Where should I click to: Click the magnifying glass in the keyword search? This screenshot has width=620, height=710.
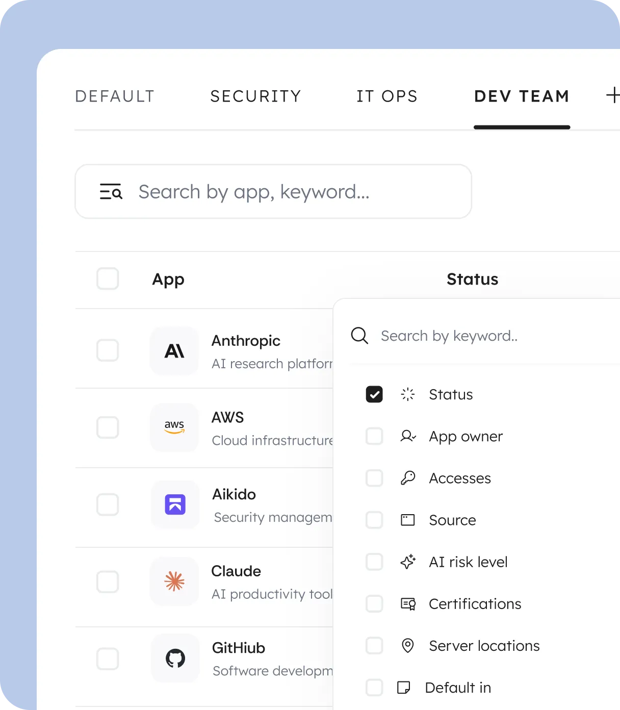pos(359,336)
